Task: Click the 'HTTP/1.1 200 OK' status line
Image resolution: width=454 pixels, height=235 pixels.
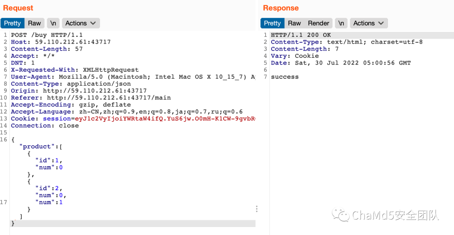Action: coord(301,35)
